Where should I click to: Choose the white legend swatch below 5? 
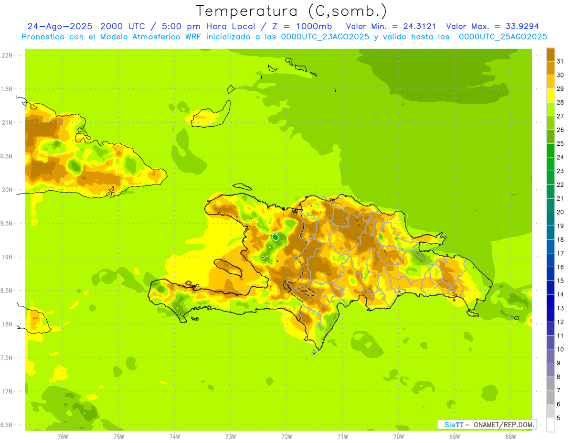tap(551, 425)
